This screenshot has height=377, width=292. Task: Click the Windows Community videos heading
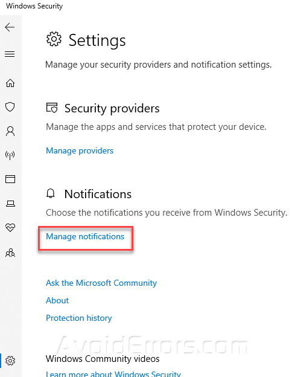pyautogui.click(x=103, y=359)
